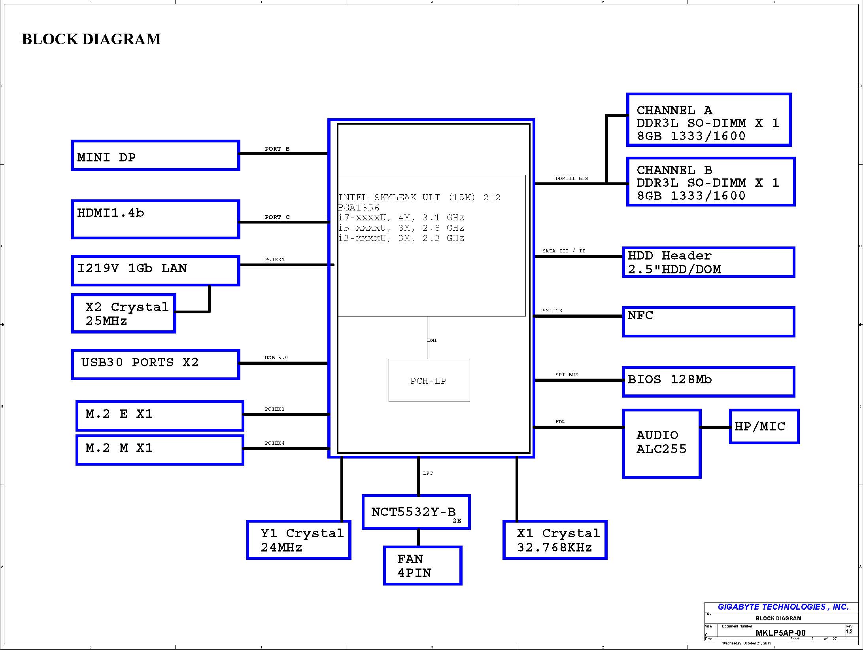
Task: Select the X2 Crystal 25MHz block
Action: coord(124,313)
